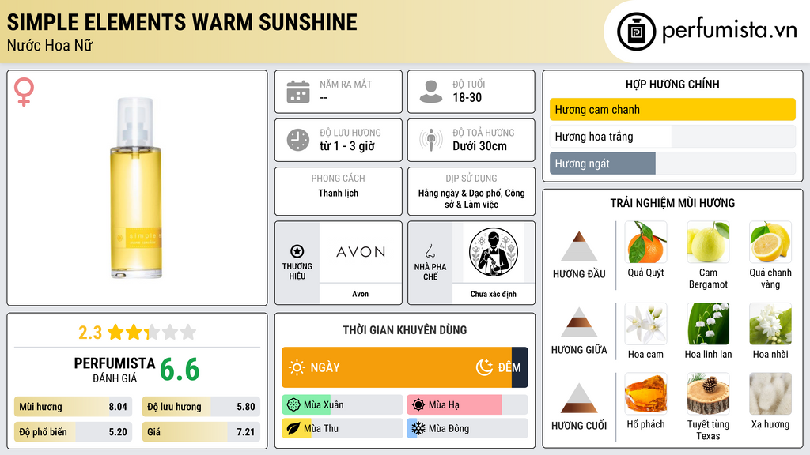The height and width of the screenshot is (455, 810).
Task: Click the clock icon beside Độ lưu hương
Action: click(x=298, y=140)
